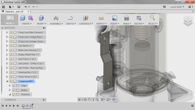Toggle visibility bulb of Jack Barrel v1:1

click(x=11, y=46)
